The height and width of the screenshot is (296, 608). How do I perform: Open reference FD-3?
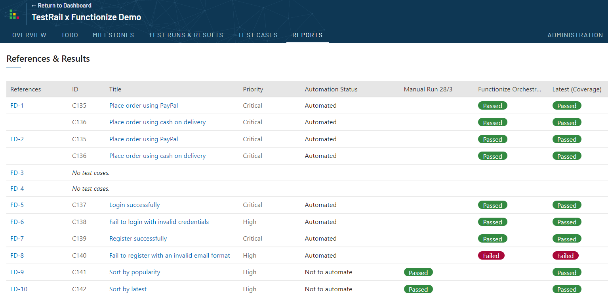pyautogui.click(x=17, y=173)
